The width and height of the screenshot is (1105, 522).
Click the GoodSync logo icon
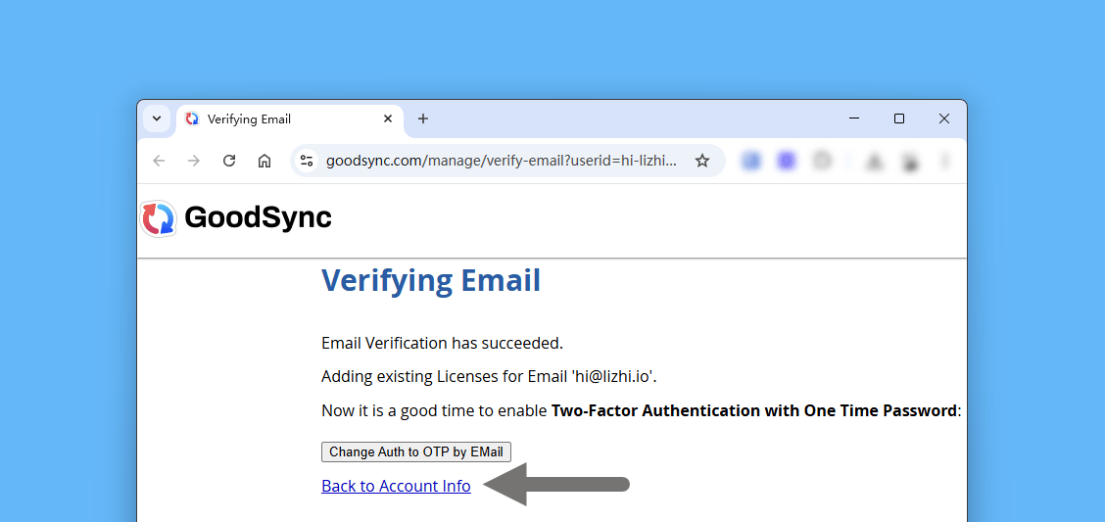click(158, 218)
